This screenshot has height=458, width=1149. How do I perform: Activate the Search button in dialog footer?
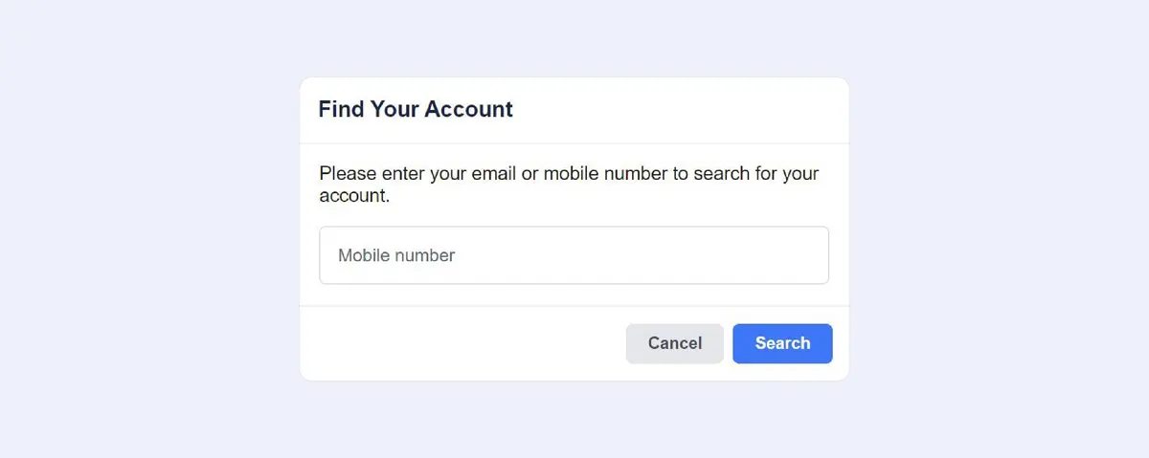click(782, 343)
